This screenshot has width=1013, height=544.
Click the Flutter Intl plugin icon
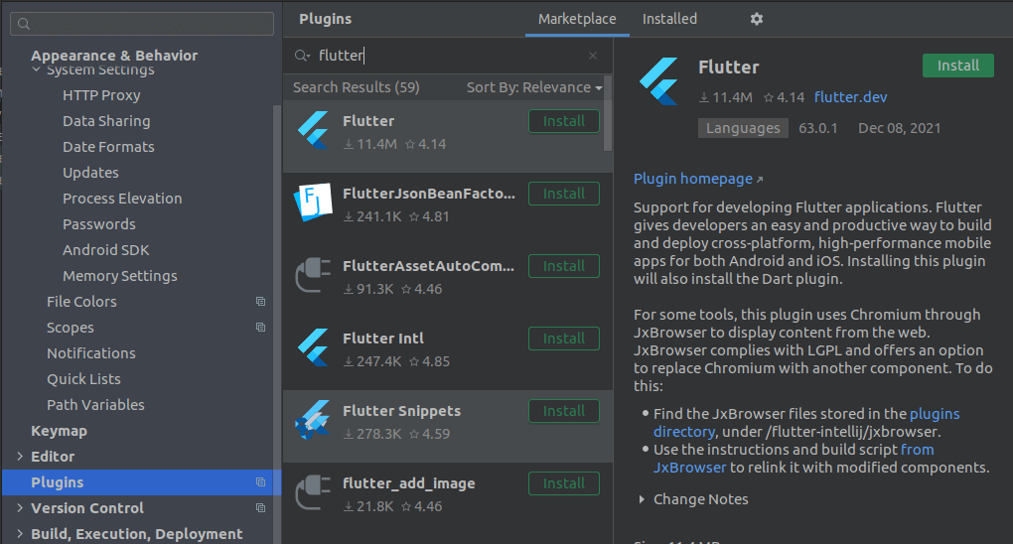point(313,348)
